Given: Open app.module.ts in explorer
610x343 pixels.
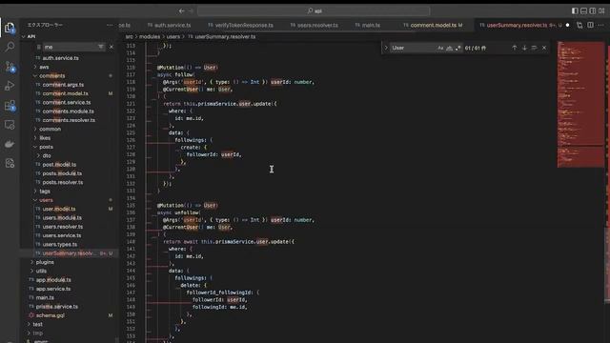Looking at the screenshot, I should [x=53, y=280].
